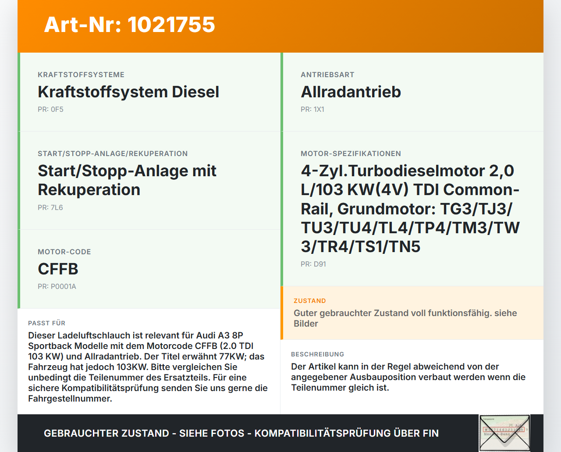The width and height of the screenshot is (561, 452).
Task: Select the Allradantrieb title
Action: tap(351, 92)
